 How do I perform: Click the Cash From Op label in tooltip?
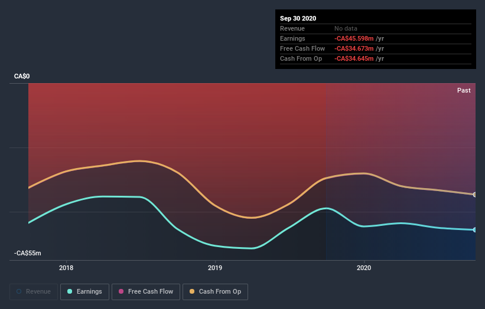point(301,58)
